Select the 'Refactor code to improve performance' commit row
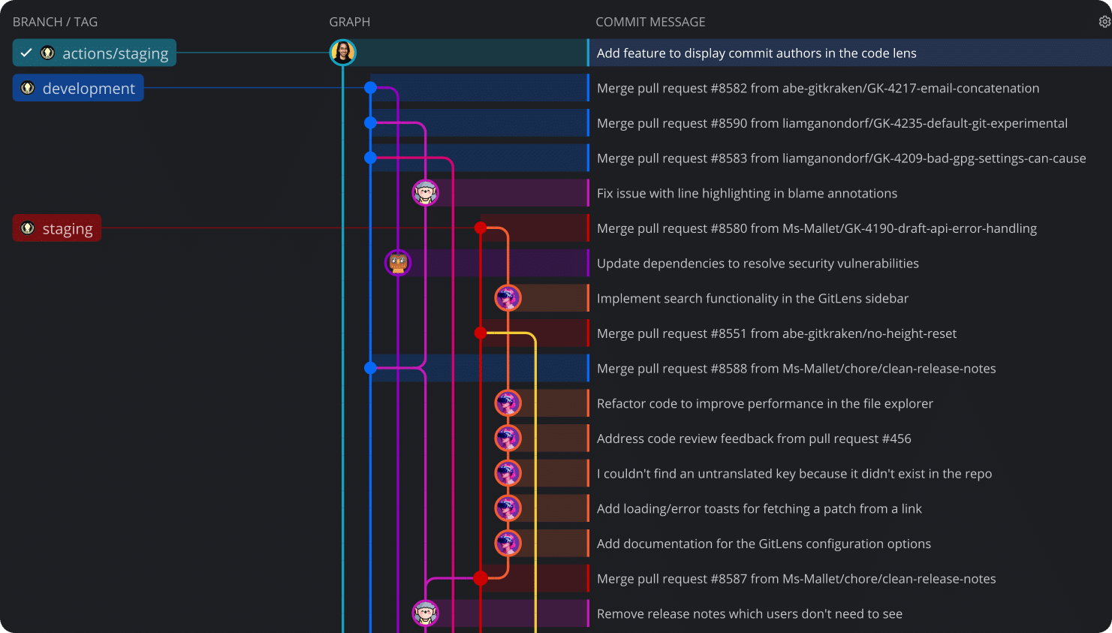 (x=764, y=403)
